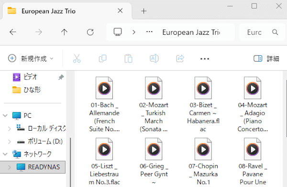The width and height of the screenshot is (287, 187).
Task: Click the search box labeled Euro
Action: click(x=262, y=32)
